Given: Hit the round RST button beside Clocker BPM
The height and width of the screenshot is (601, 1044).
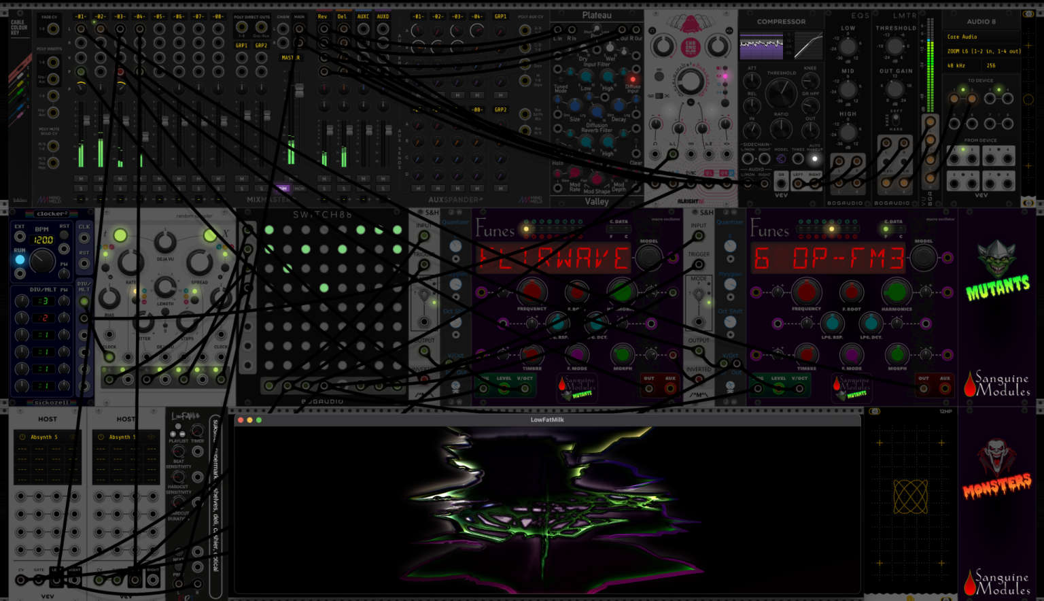Looking at the screenshot, I should [x=64, y=235].
